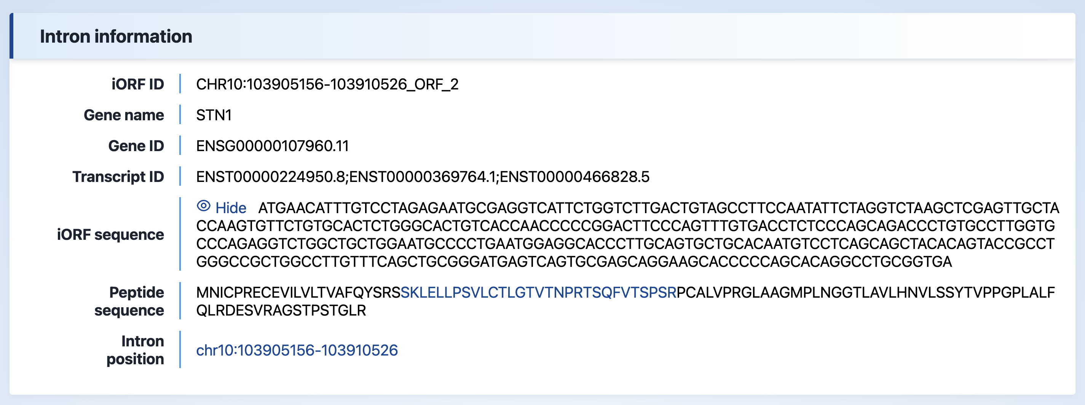Click the Peptide sequence field label
The height and width of the screenshot is (405, 1085).
click(129, 301)
